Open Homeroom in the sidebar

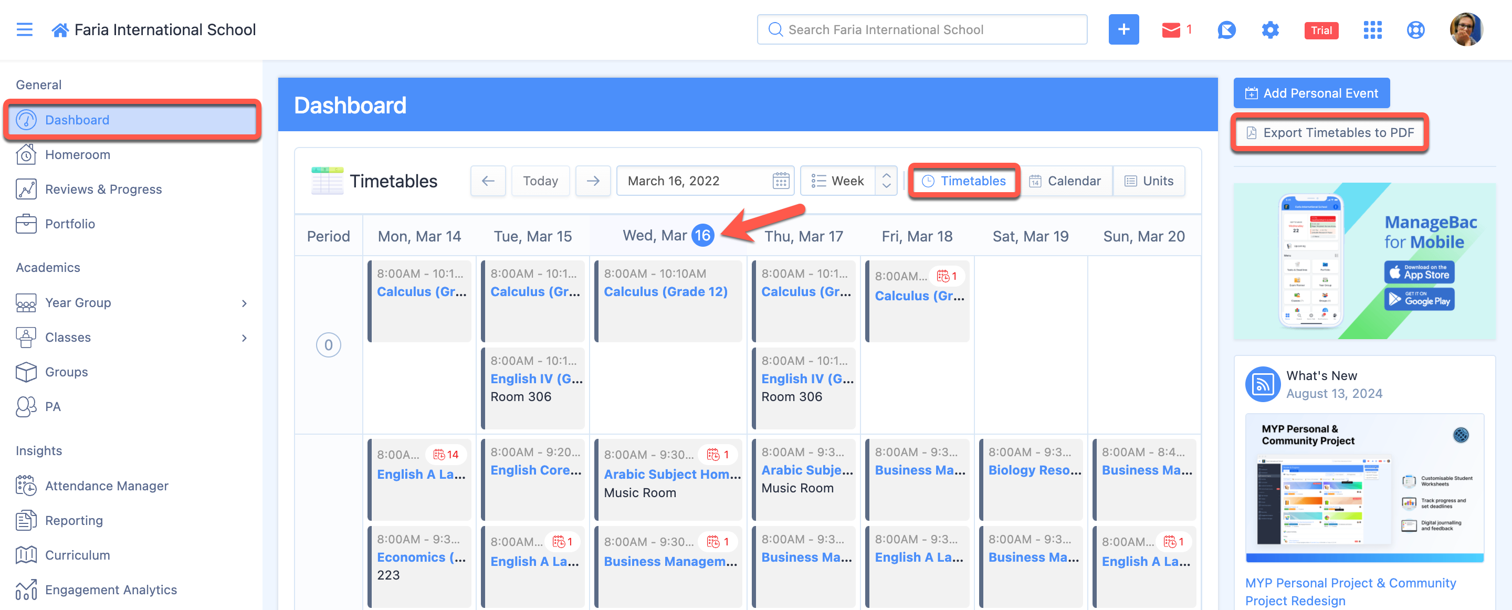point(78,154)
